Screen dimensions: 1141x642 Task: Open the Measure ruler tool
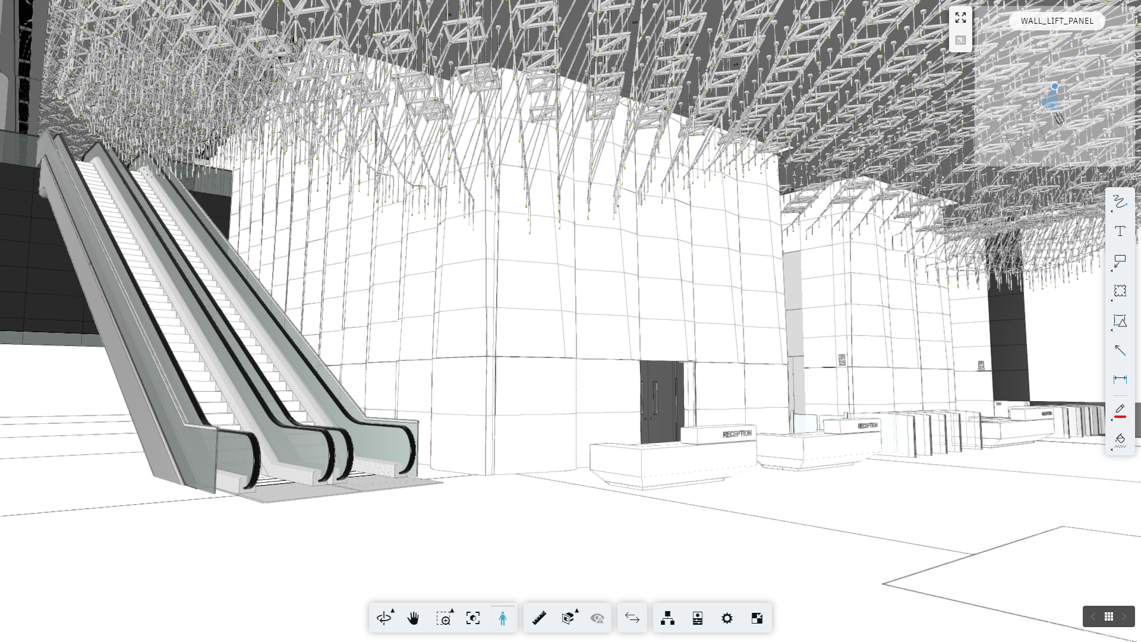click(539, 618)
